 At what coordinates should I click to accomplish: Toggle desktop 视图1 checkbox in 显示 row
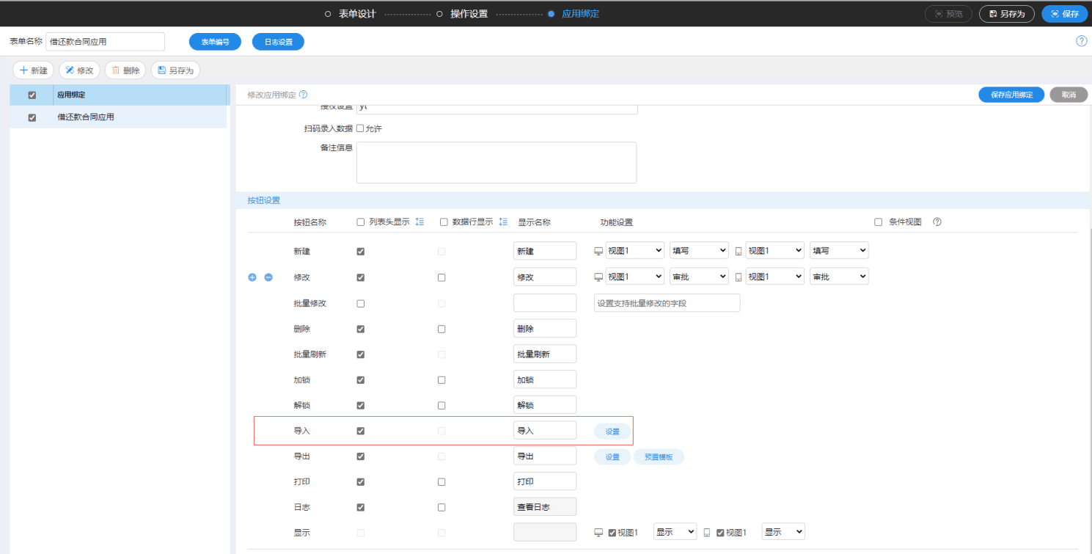612,533
